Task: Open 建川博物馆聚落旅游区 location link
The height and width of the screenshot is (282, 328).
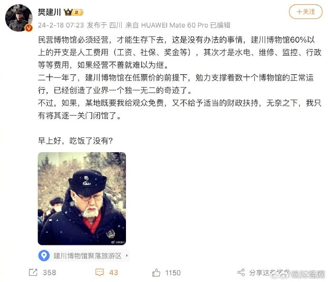Action: coord(87,256)
